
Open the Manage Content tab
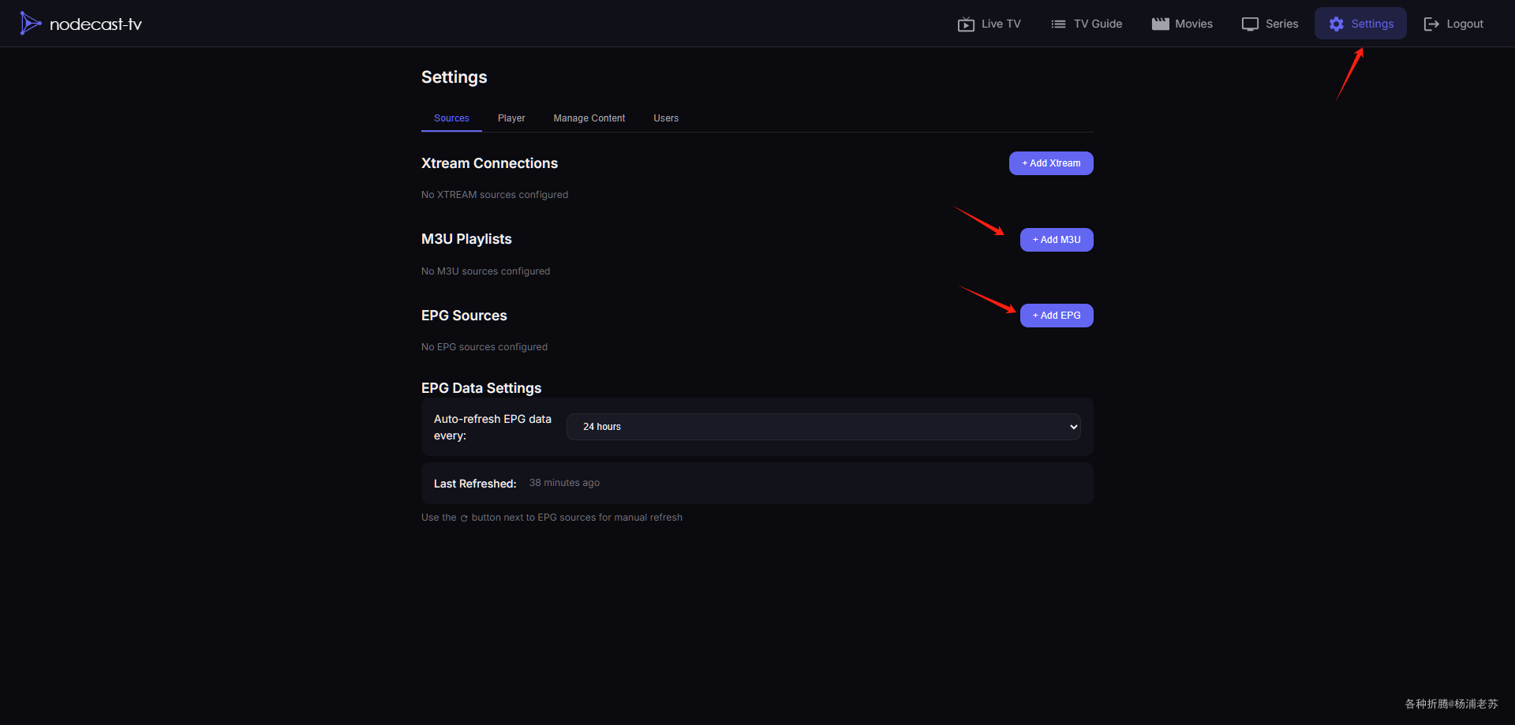click(x=589, y=118)
